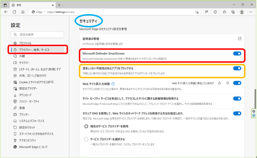This screenshot has height=158, width=257.
Task: Give thumbs up for typo protection
Action: (x=219, y=83)
